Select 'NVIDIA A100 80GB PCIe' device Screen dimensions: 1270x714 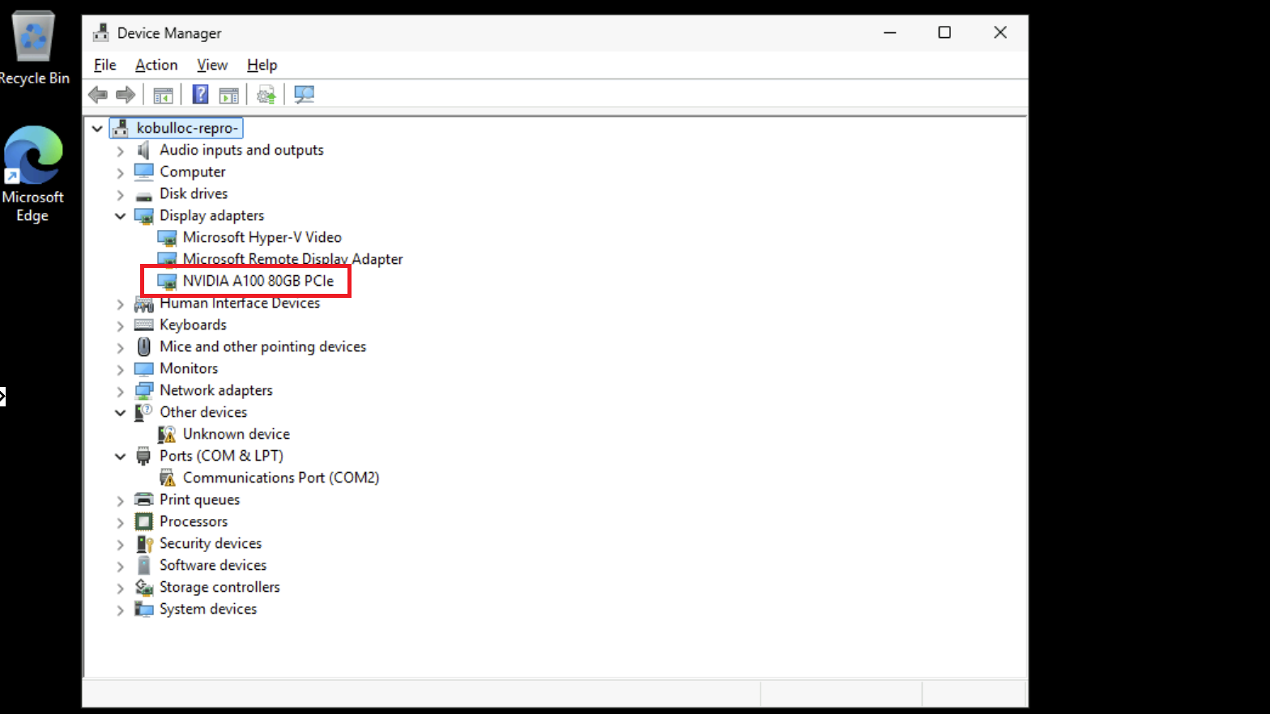pyautogui.click(x=258, y=281)
